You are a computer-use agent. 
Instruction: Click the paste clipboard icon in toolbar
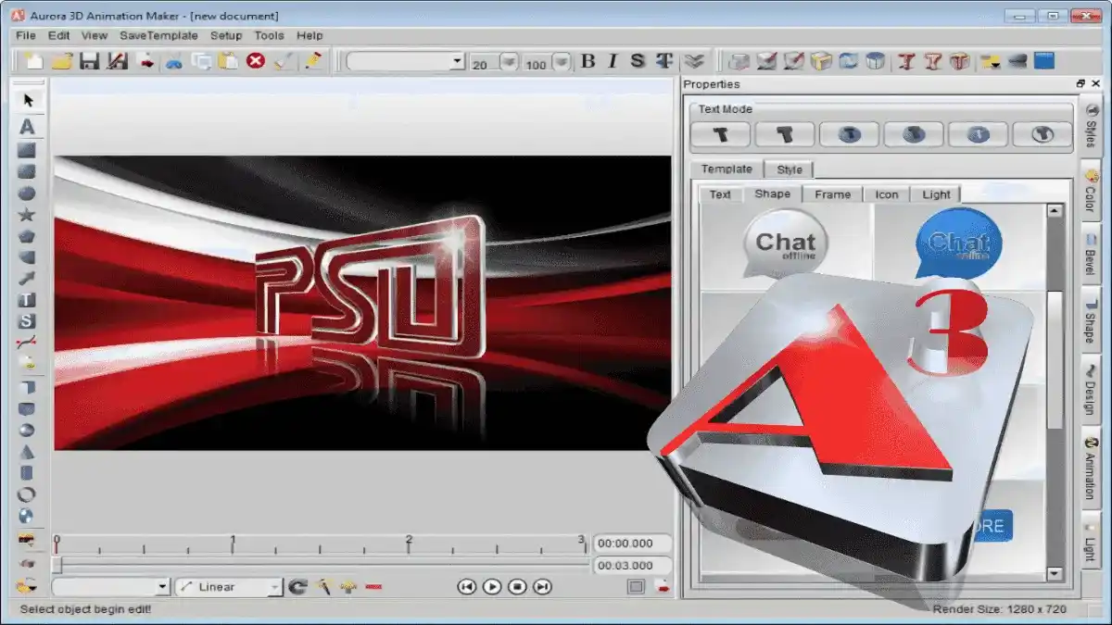tap(228, 61)
